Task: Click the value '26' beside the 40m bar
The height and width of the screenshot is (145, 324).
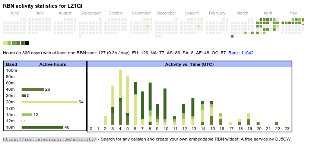Action: coord(48,89)
